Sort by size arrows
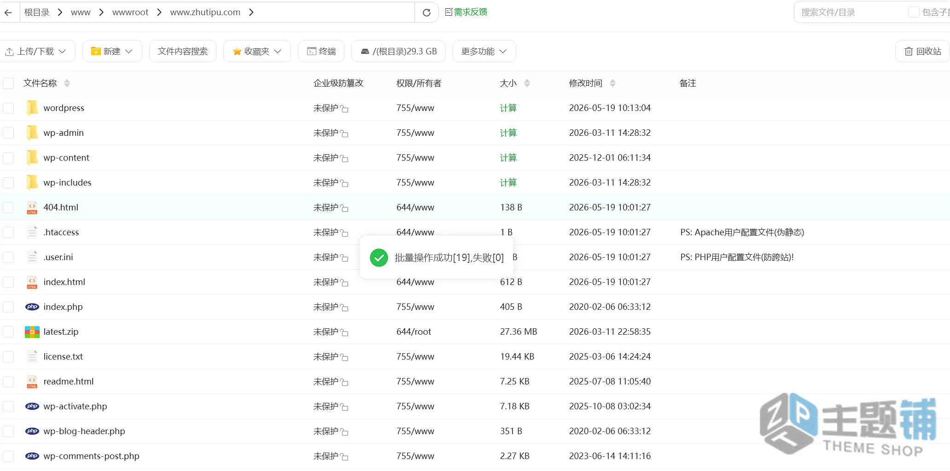950x471 pixels. (x=527, y=83)
